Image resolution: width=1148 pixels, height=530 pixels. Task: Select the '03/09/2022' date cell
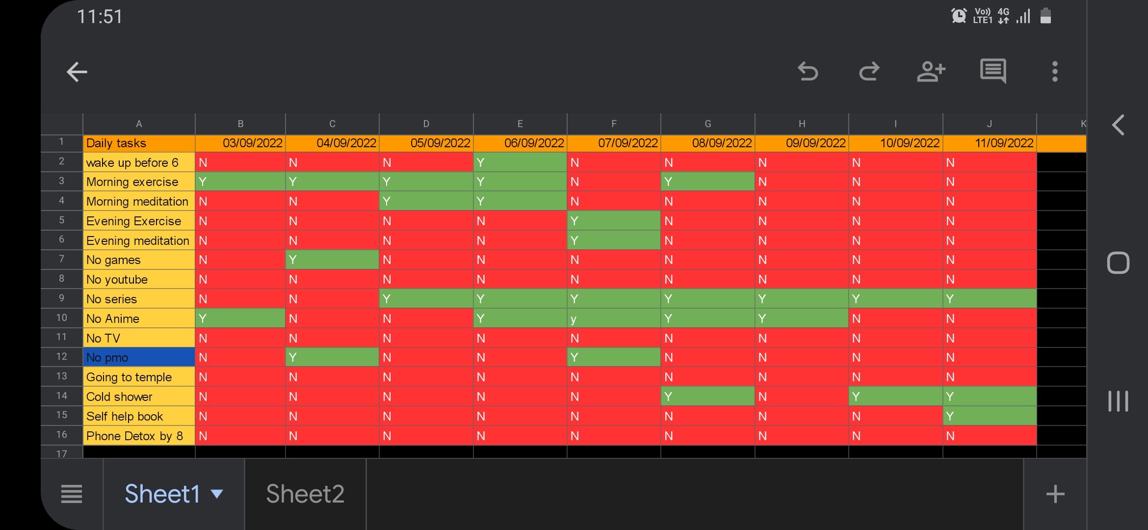click(x=240, y=143)
